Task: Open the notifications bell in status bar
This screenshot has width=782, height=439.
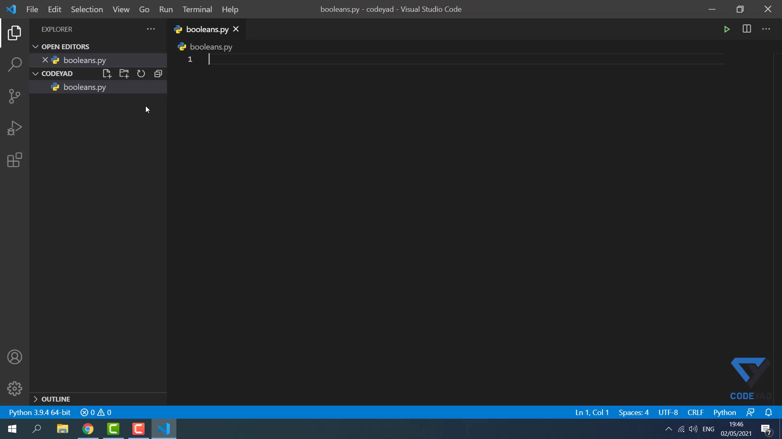Action: 769,413
